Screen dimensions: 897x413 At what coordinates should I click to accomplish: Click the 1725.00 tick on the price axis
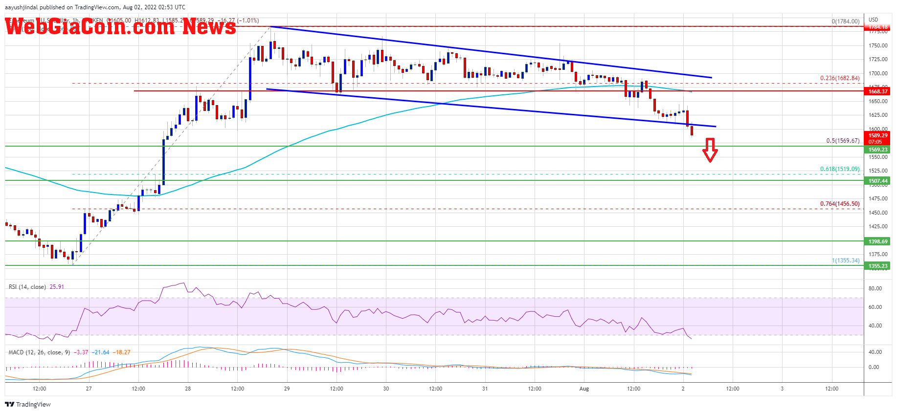click(x=878, y=59)
